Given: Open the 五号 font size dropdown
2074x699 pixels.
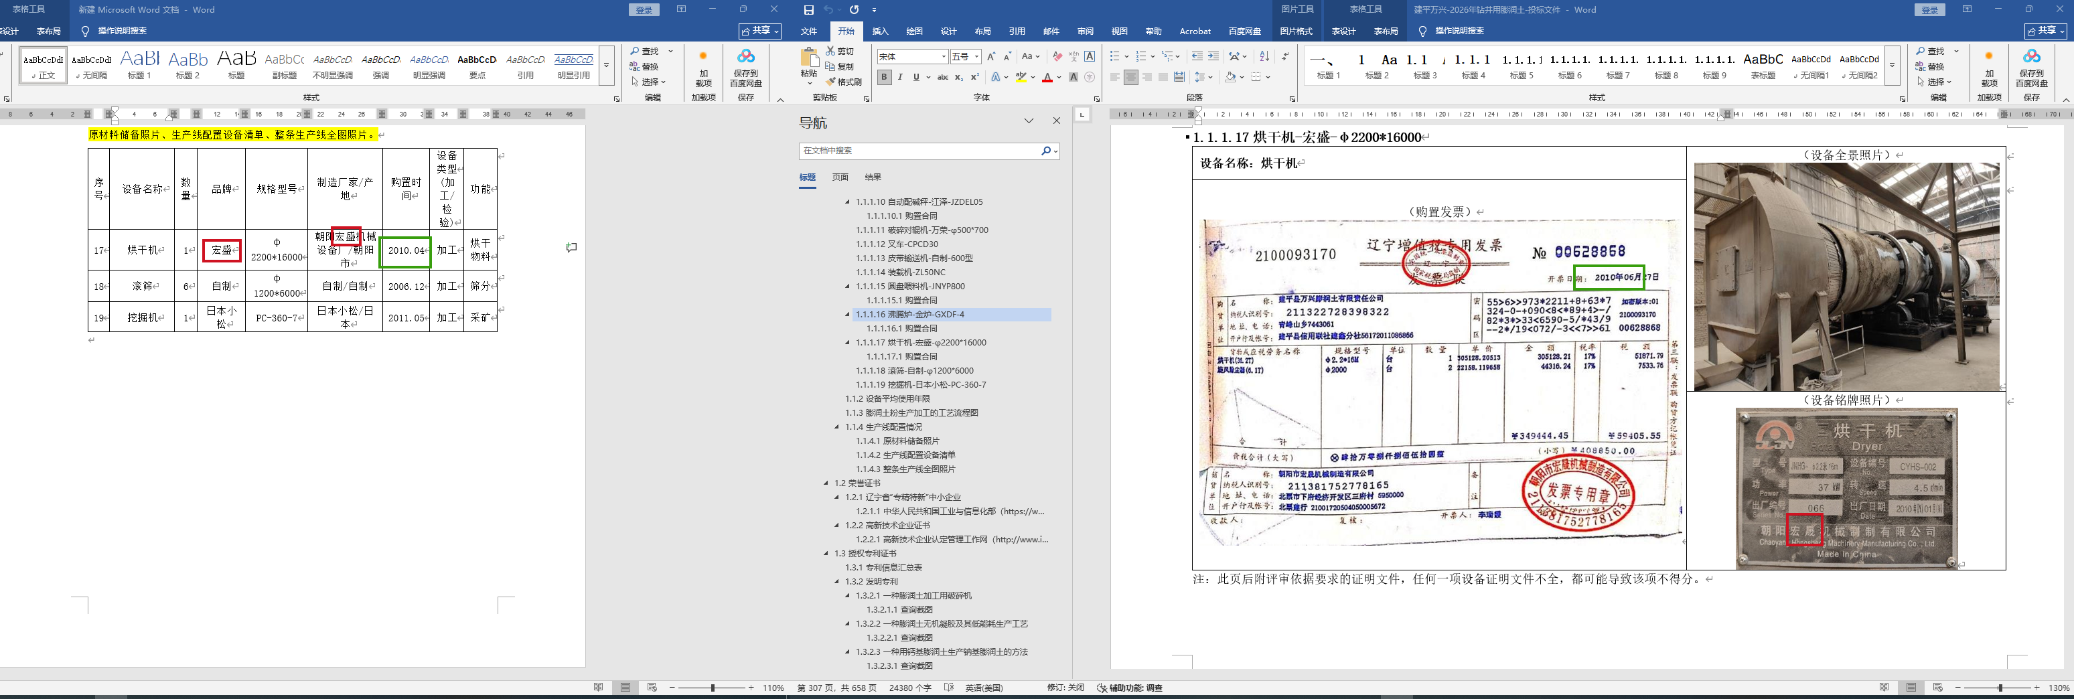Looking at the screenshot, I should coord(976,56).
